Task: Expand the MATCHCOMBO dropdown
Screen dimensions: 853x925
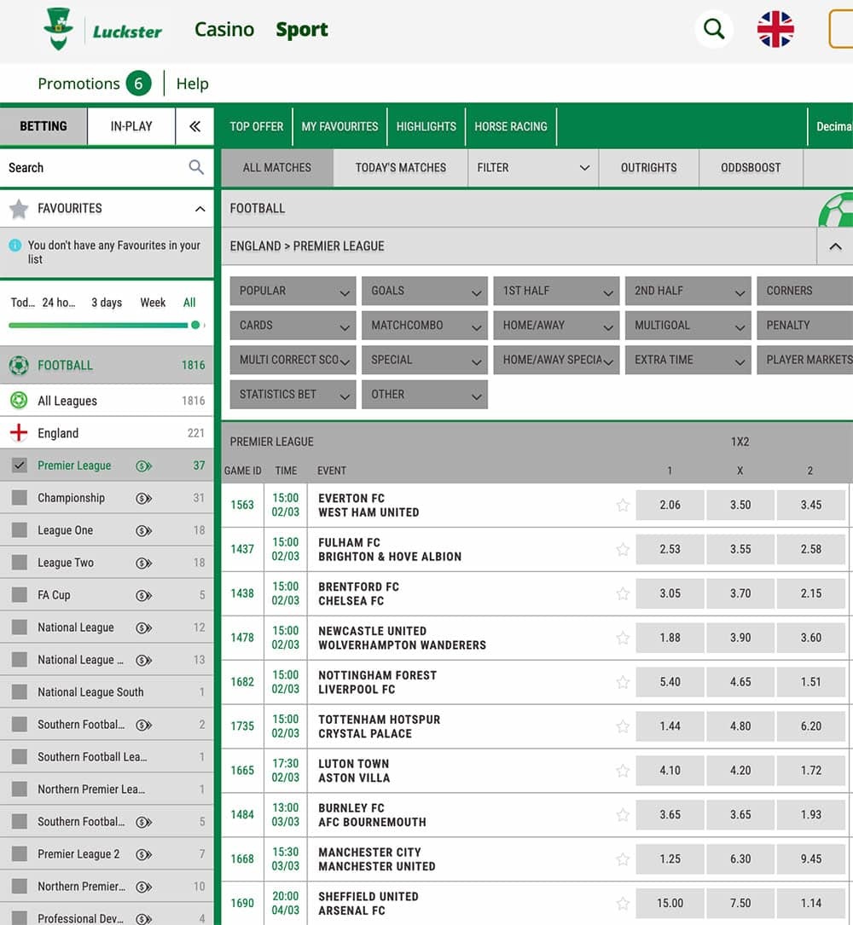Action: (x=425, y=325)
